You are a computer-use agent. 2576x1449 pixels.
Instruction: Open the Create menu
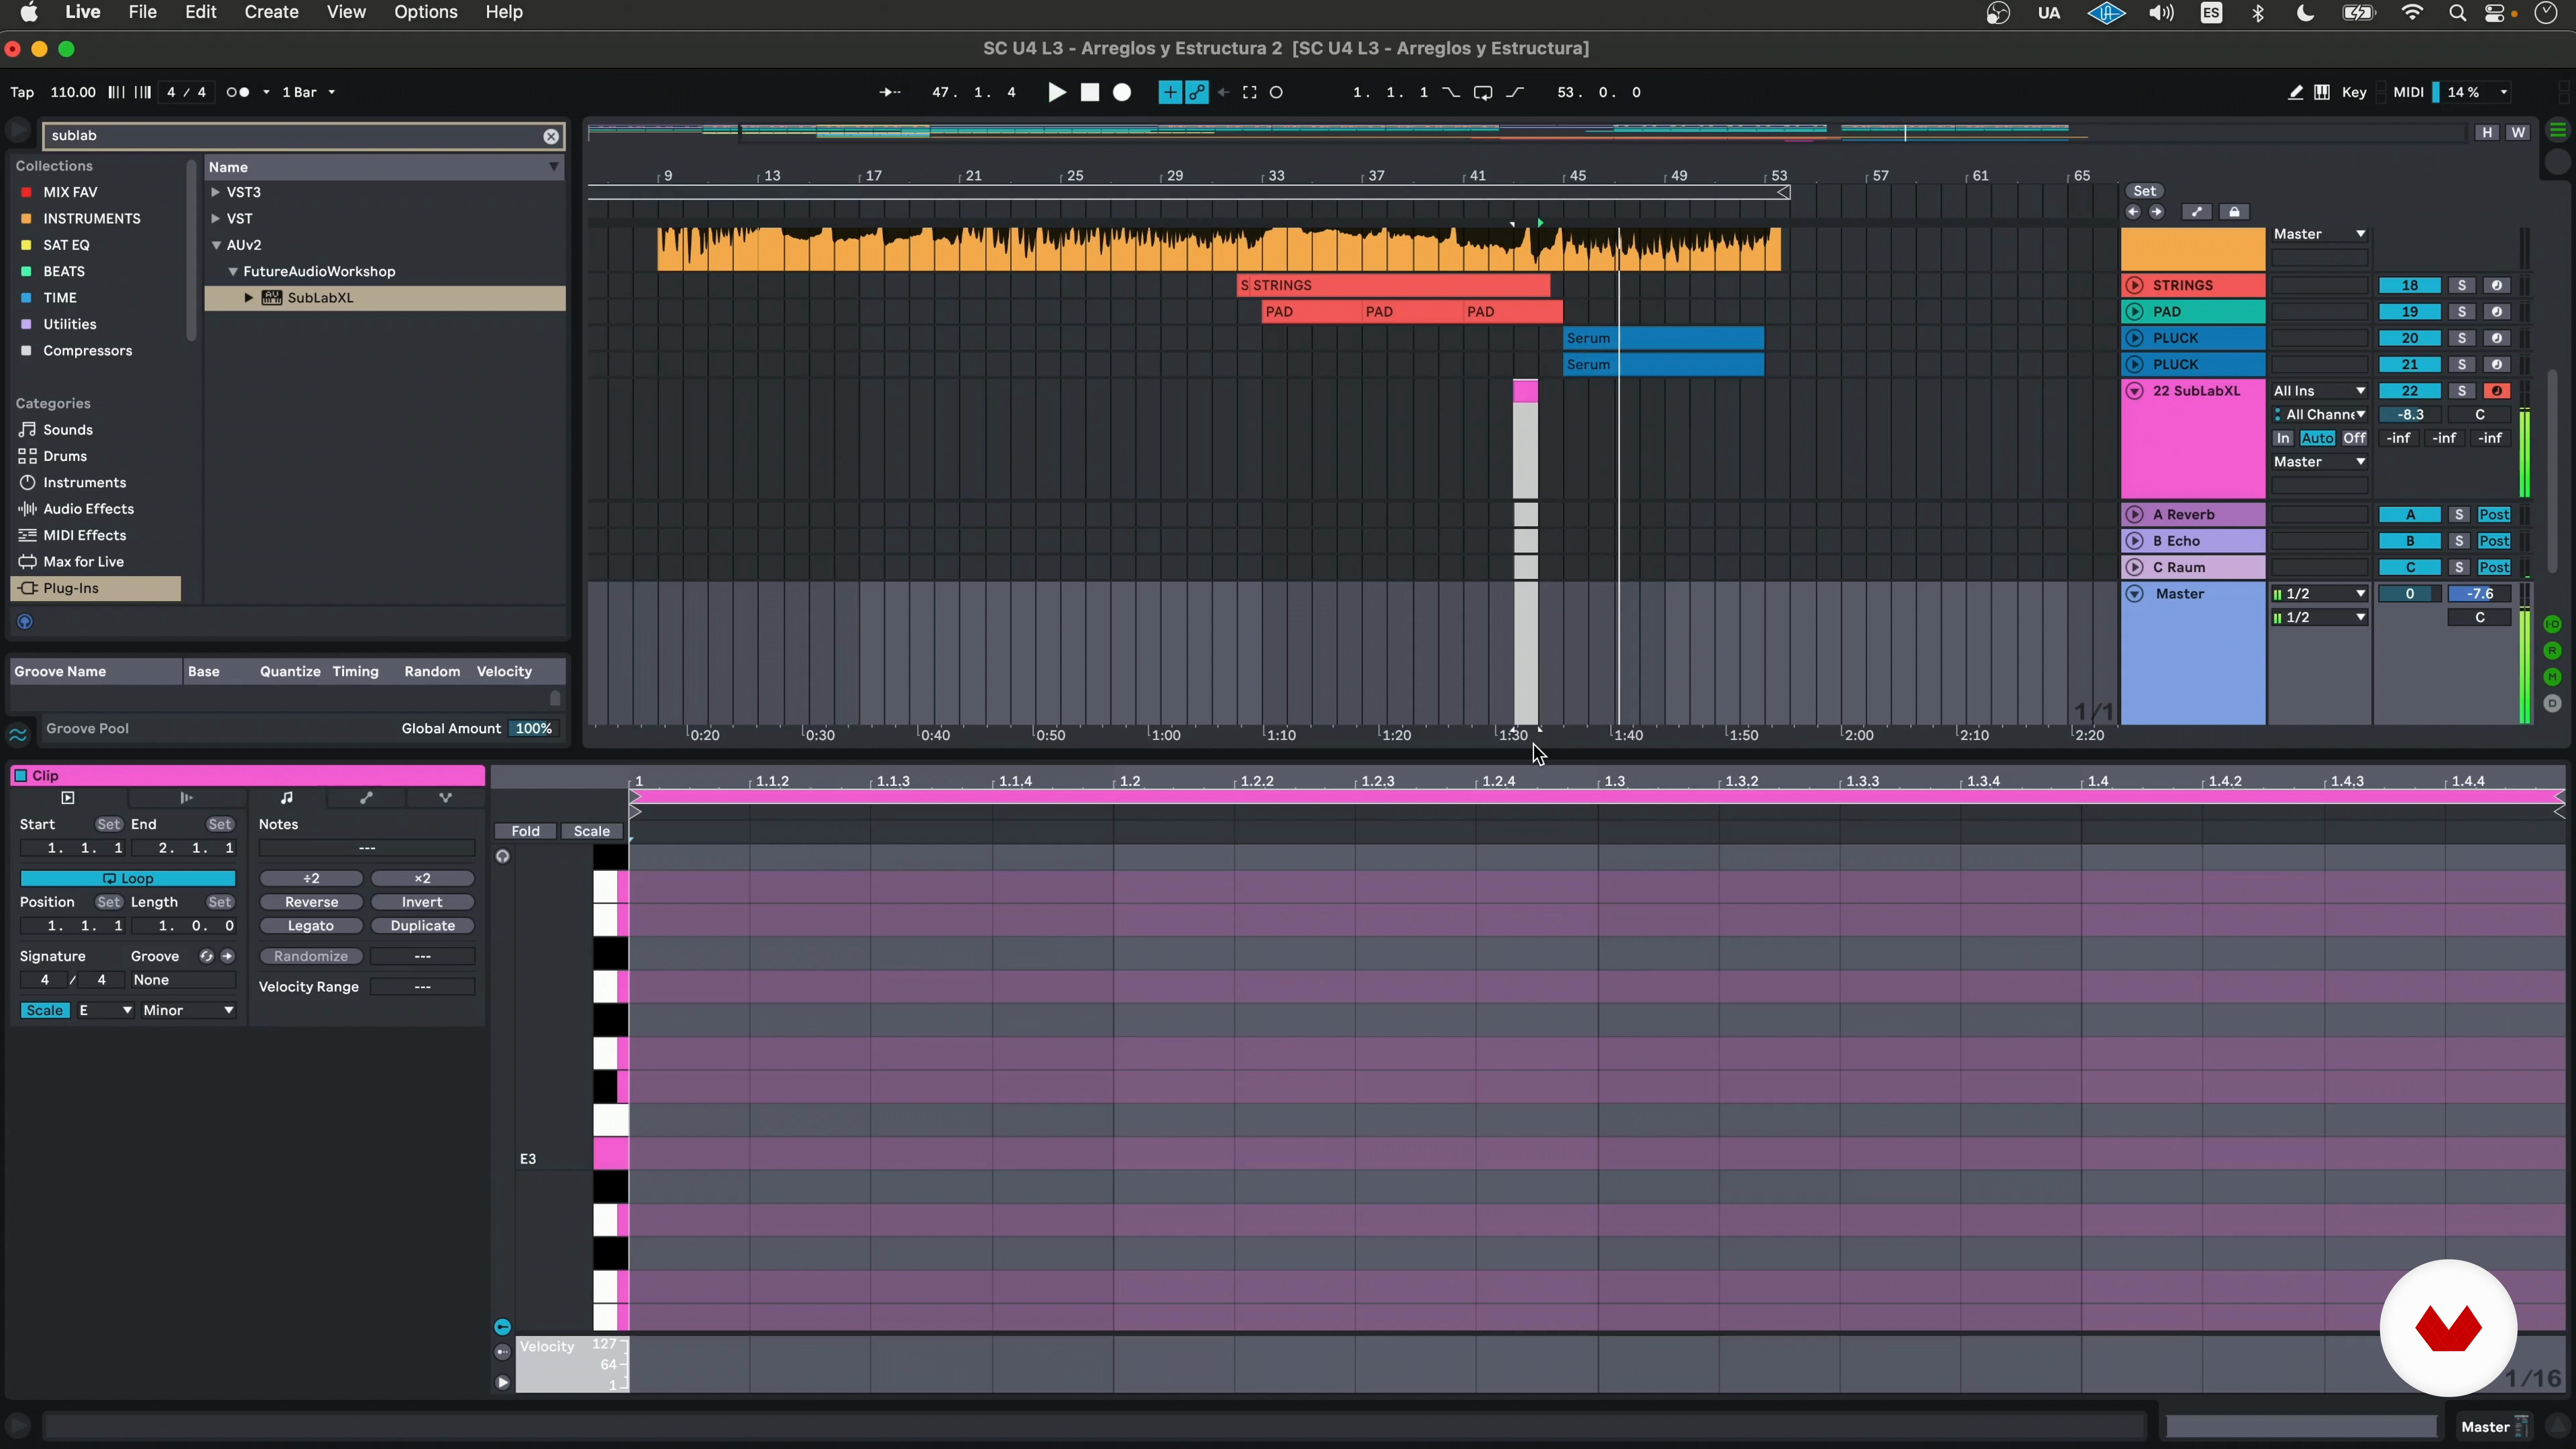(x=271, y=13)
